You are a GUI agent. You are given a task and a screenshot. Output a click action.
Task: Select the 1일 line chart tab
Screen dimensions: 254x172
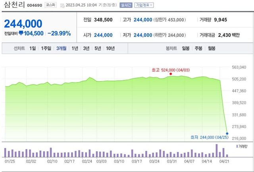[33, 49]
